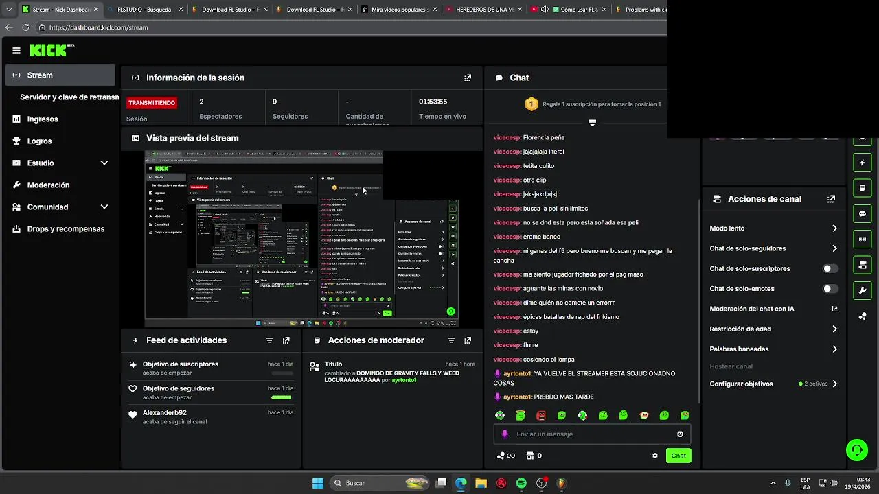Viewport: 879px width, 494px height.
Task: Open OBS Studio from the taskbar
Action: point(541,483)
